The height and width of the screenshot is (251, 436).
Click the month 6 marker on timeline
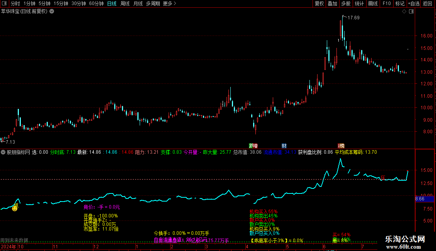324,247
